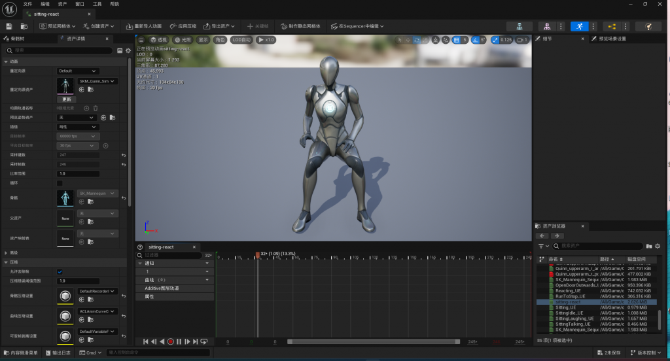The image size is (670, 361).
Task: Toggle rotation snap angle icon
Action: coord(475,40)
